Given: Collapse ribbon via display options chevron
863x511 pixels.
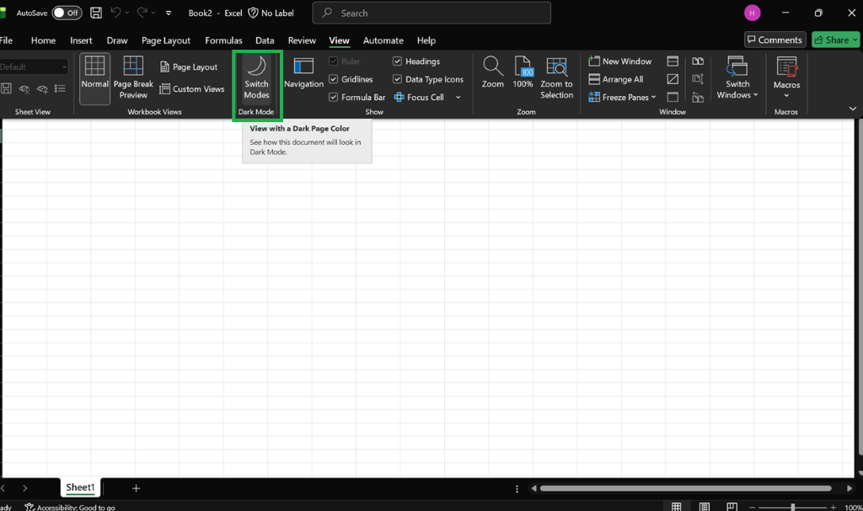Looking at the screenshot, I should click(x=853, y=109).
